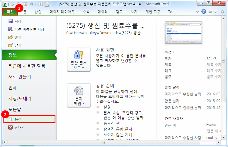Open the Undo history dropdown arrow
This screenshot has width=228, height=147.
(x=36, y=4)
